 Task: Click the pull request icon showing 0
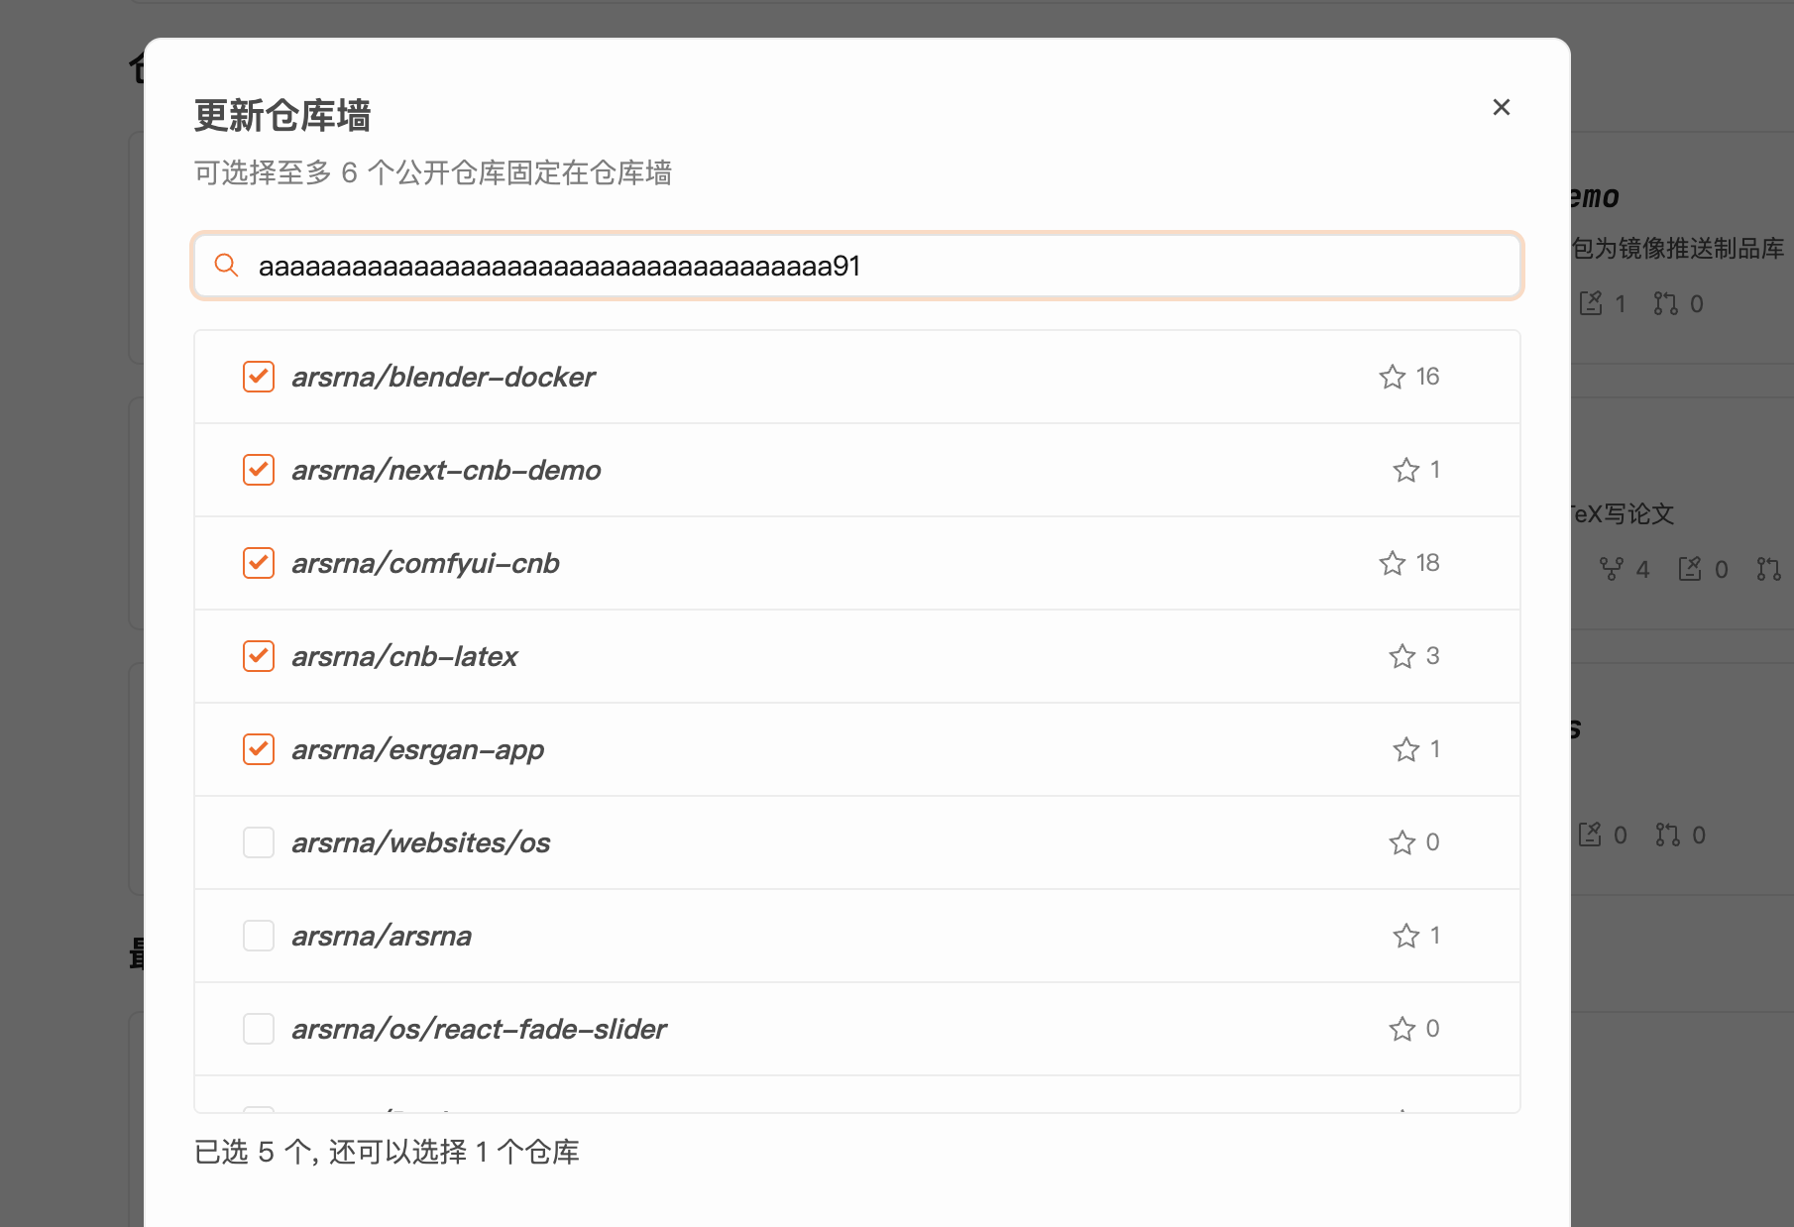tap(1667, 303)
